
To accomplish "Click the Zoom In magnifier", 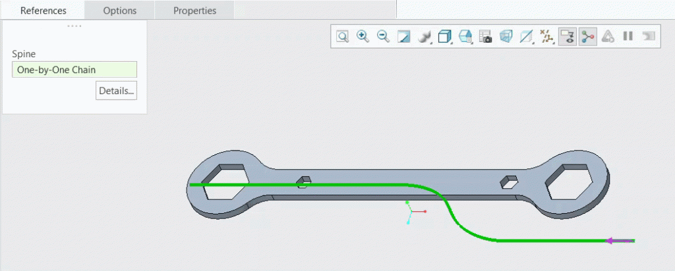I will pos(363,37).
